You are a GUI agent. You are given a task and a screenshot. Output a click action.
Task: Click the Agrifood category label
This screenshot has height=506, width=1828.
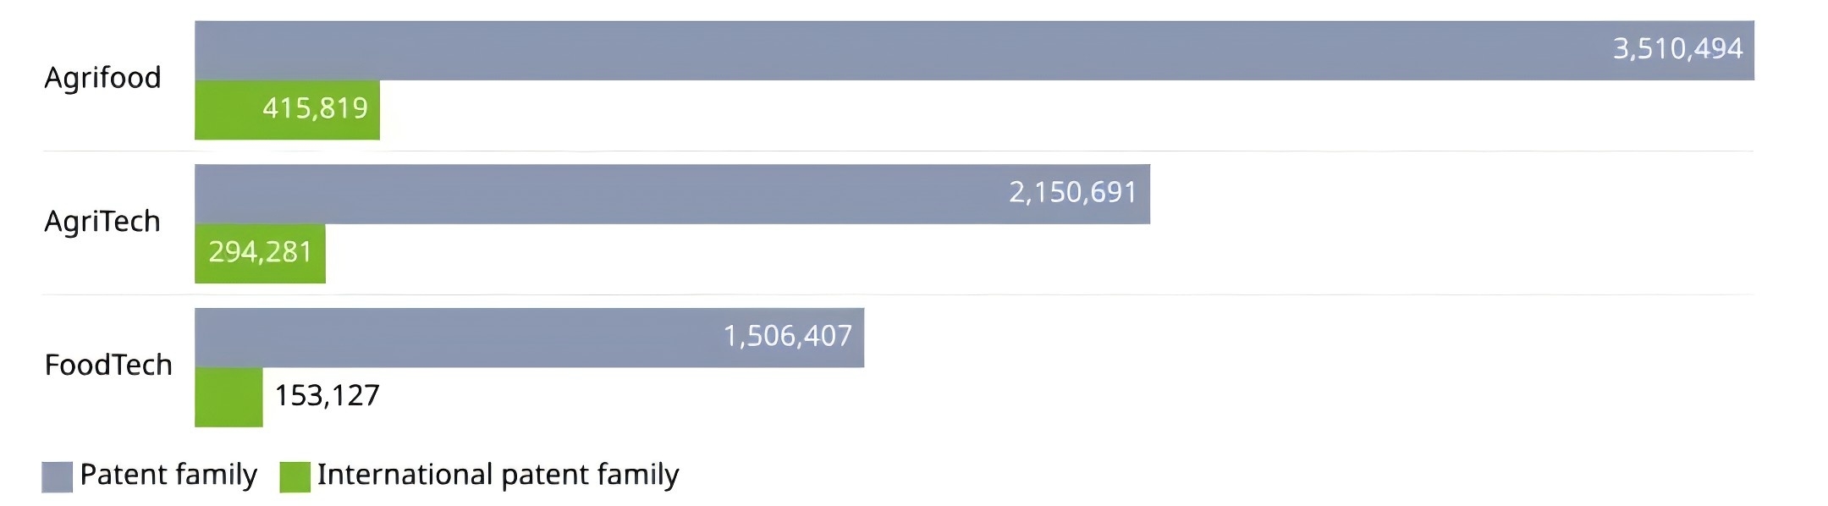coord(102,78)
